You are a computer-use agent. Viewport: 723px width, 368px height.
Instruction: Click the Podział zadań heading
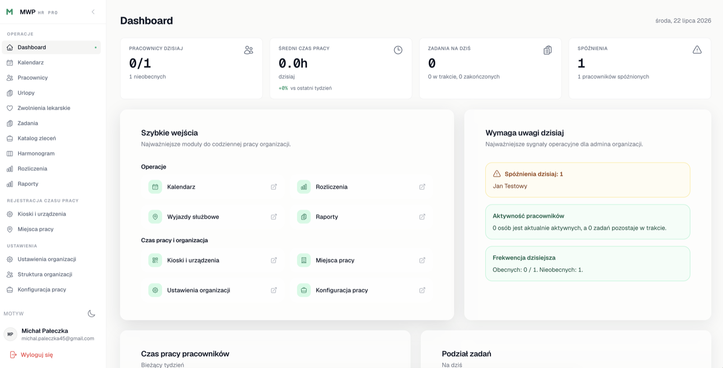click(x=466, y=354)
